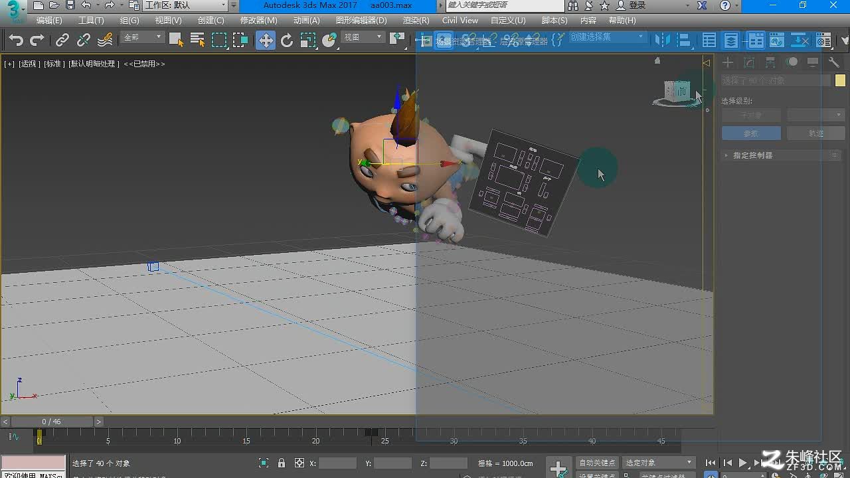
Task: Open the 视图 reference coordinate dropdown
Action: 363,38
